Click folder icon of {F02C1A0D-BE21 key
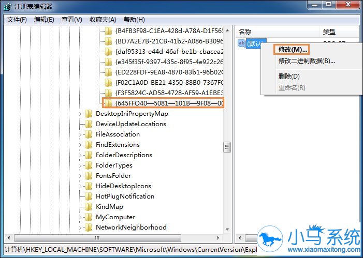363x258 pixels. coord(108,83)
